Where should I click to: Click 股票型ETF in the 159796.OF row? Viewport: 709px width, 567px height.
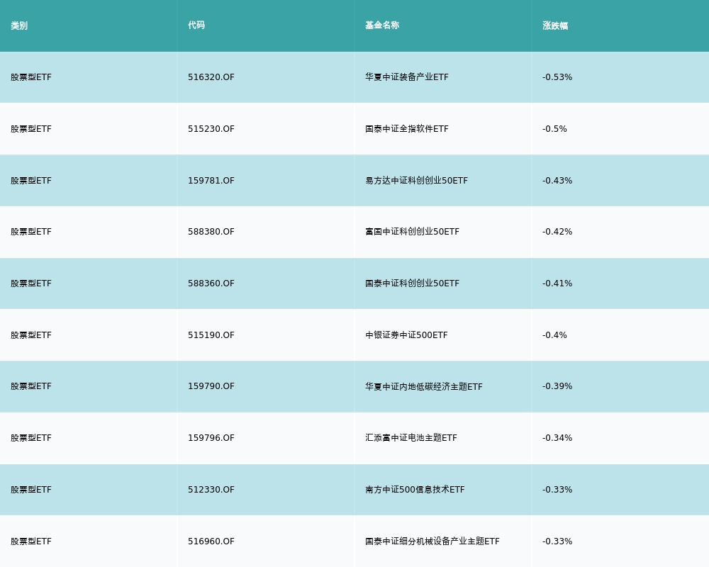click(31, 438)
